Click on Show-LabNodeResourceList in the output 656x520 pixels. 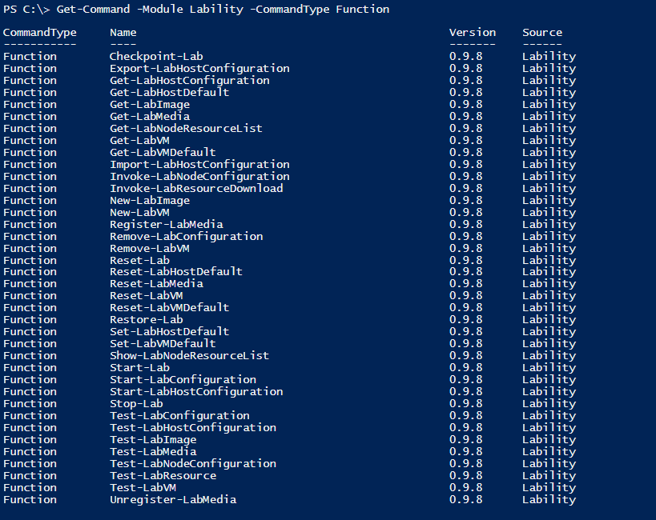[189, 356]
